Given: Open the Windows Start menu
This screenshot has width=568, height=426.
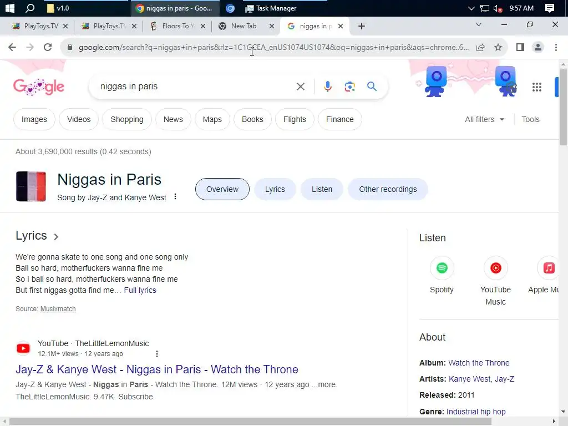Looking at the screenshot, I should [x=10, y=8].
